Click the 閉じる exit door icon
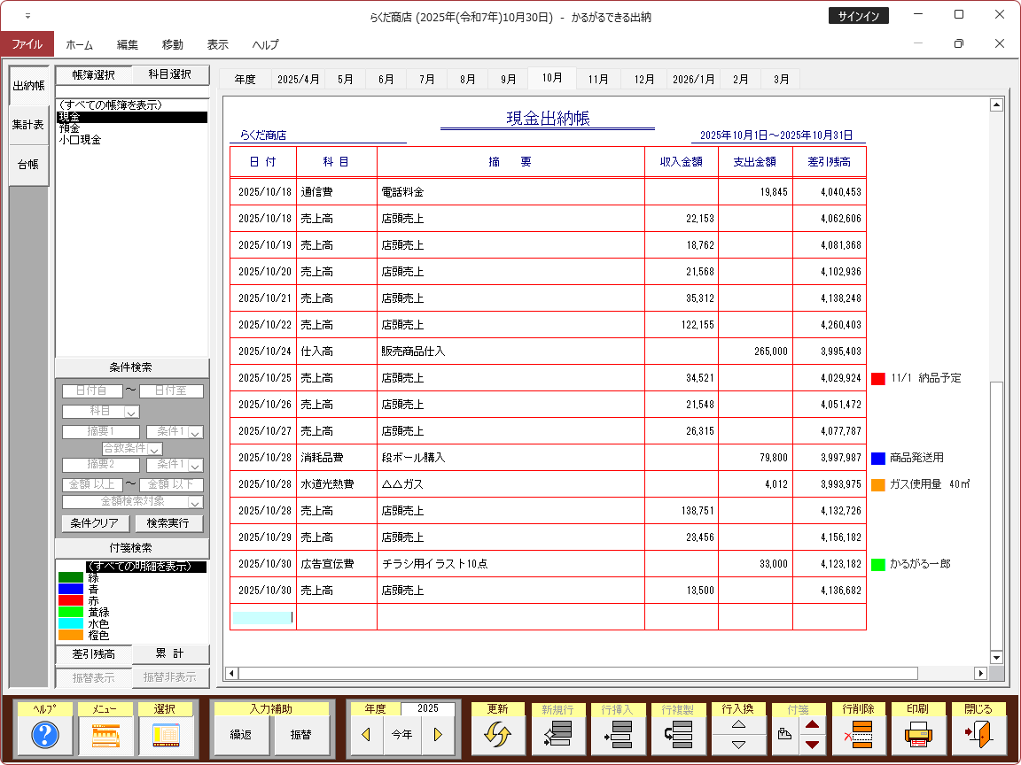 978,735
